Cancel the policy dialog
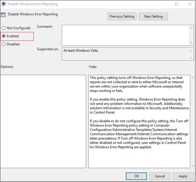 tap(160, 176)
